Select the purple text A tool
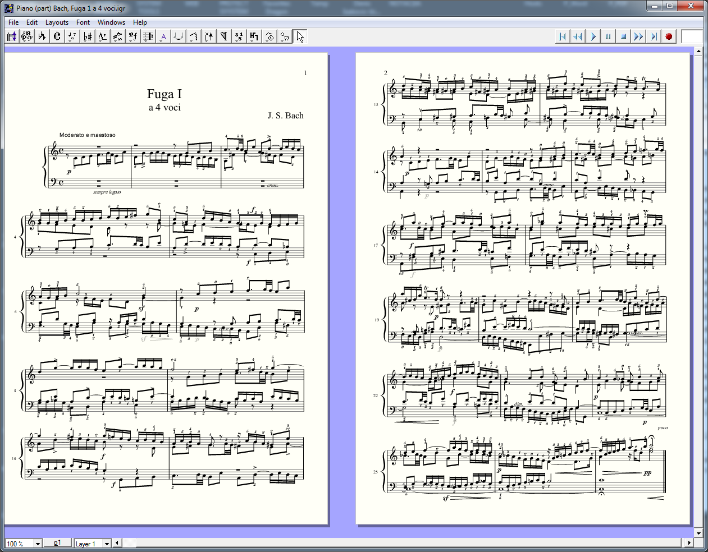This screenshot has height=552, width=708. [163, 37]
